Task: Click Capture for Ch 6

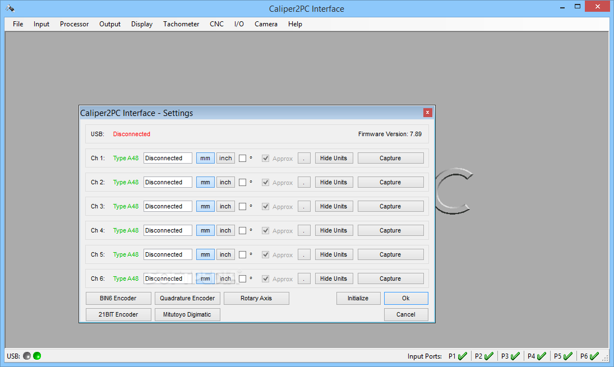Action: coord(390,278)
